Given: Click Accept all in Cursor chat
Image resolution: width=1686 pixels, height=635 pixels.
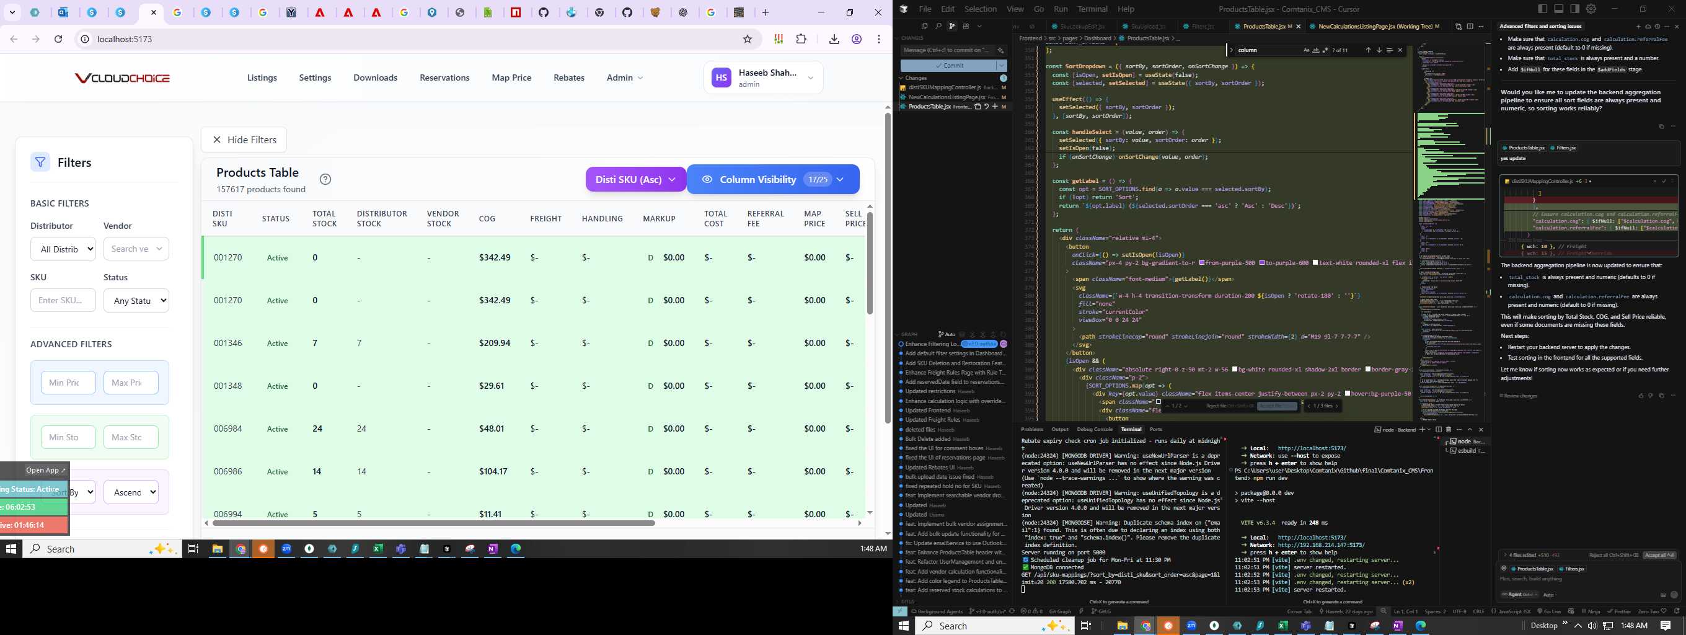Looking at the screenshot, I should (1659, 554).
